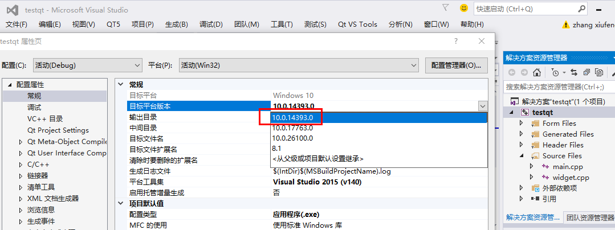Image resolution: width=615 pixels, height=230 pixels.
Task: Click pending changes filter clock icon
Action: [555, 72]
